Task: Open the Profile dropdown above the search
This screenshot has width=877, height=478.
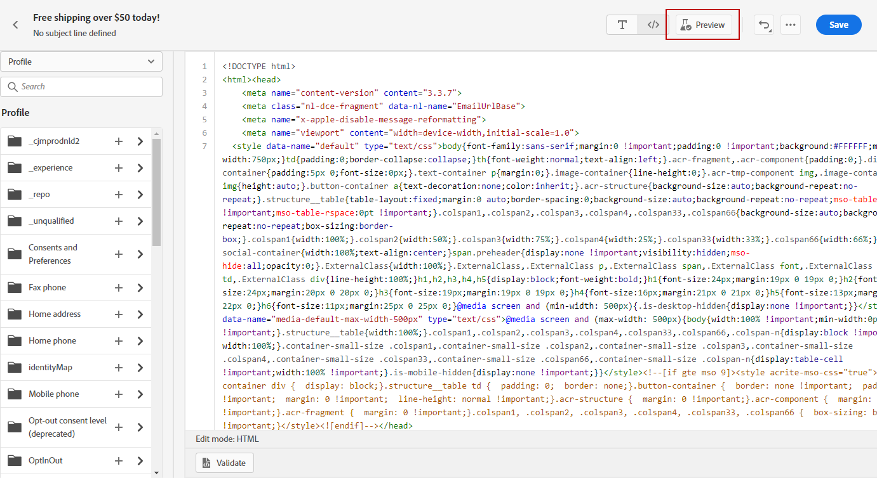Action: pos(81,61)
